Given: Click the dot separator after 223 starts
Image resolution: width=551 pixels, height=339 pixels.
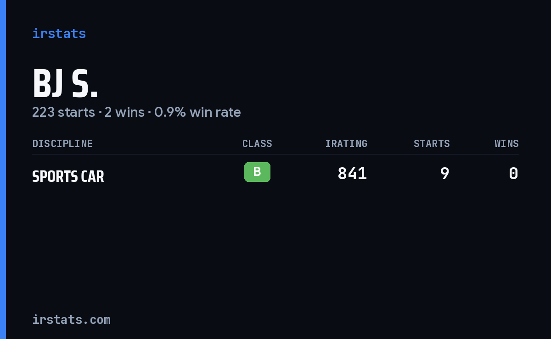Looking at the screenshot, I should click(x=100, y=113).
